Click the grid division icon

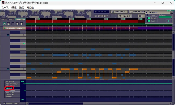click(x=140, y=16)
